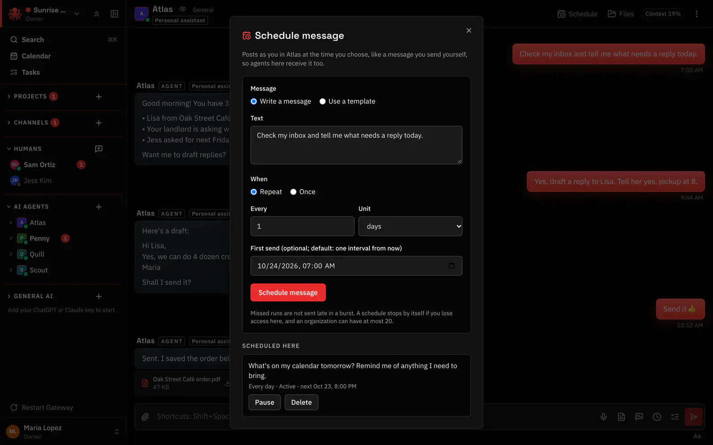This screenshot has height=445, width=713.
Task: Collapse the sidebar with panel toggle icon
Action: click(x=115, y=14)
